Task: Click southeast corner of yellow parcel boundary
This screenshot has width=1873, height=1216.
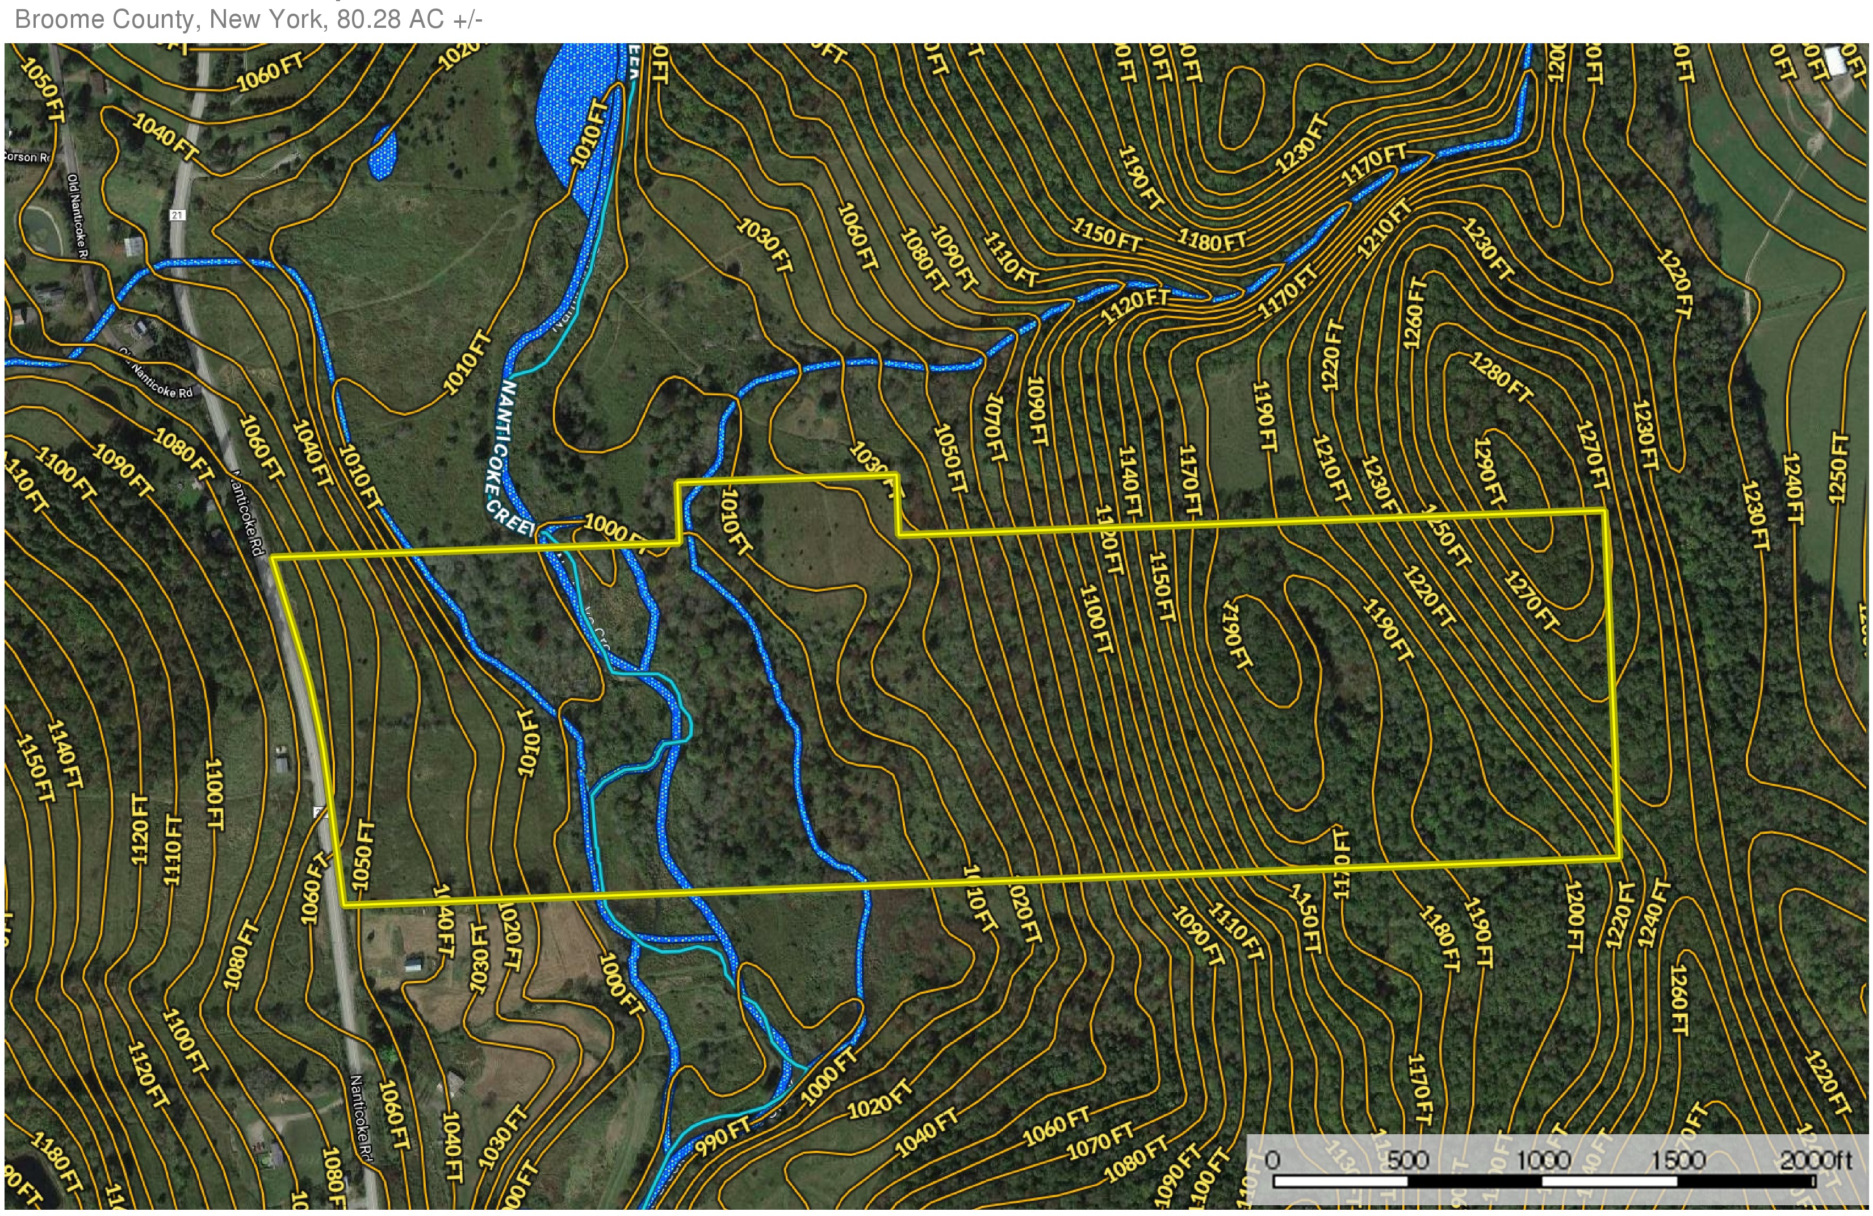Action: click(x=1620, y=858)
